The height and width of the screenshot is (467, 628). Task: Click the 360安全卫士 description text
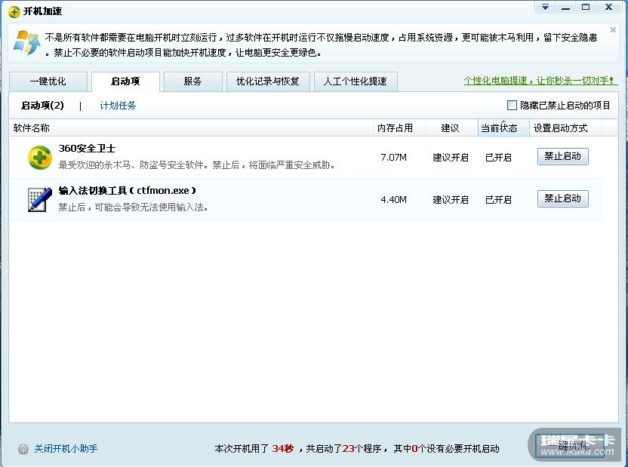click(x=197, y=165)
